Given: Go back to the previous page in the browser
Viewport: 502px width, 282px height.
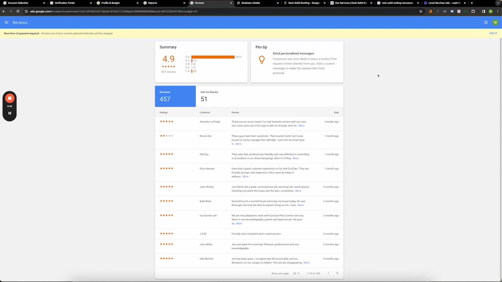Looking at the screenshot, I should (4, 12).
